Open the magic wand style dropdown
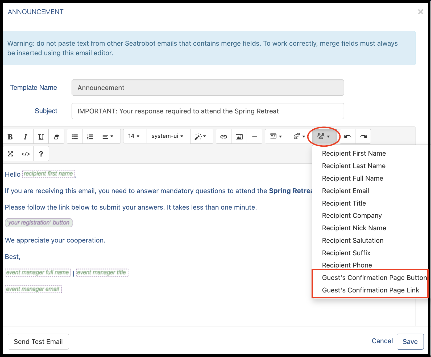Image resolution: width=431 pixels, height=357 pixels. (202, 136)
